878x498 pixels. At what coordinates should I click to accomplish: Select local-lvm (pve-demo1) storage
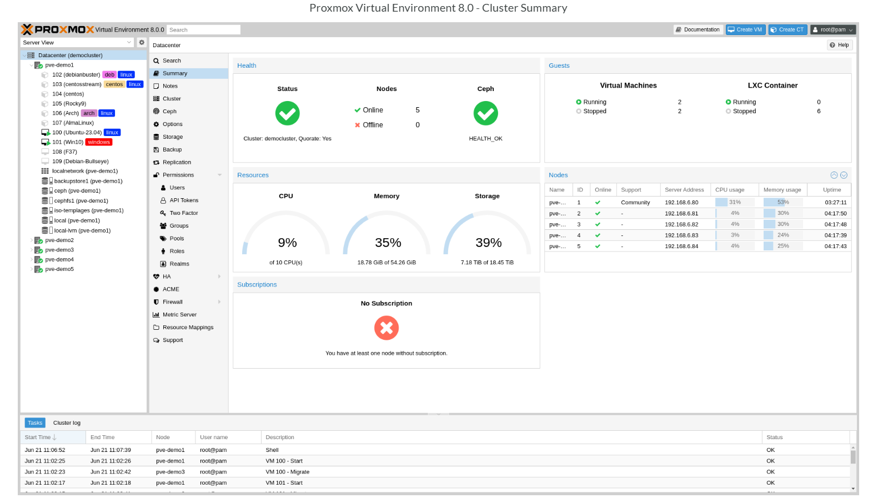tap(82, 230)
